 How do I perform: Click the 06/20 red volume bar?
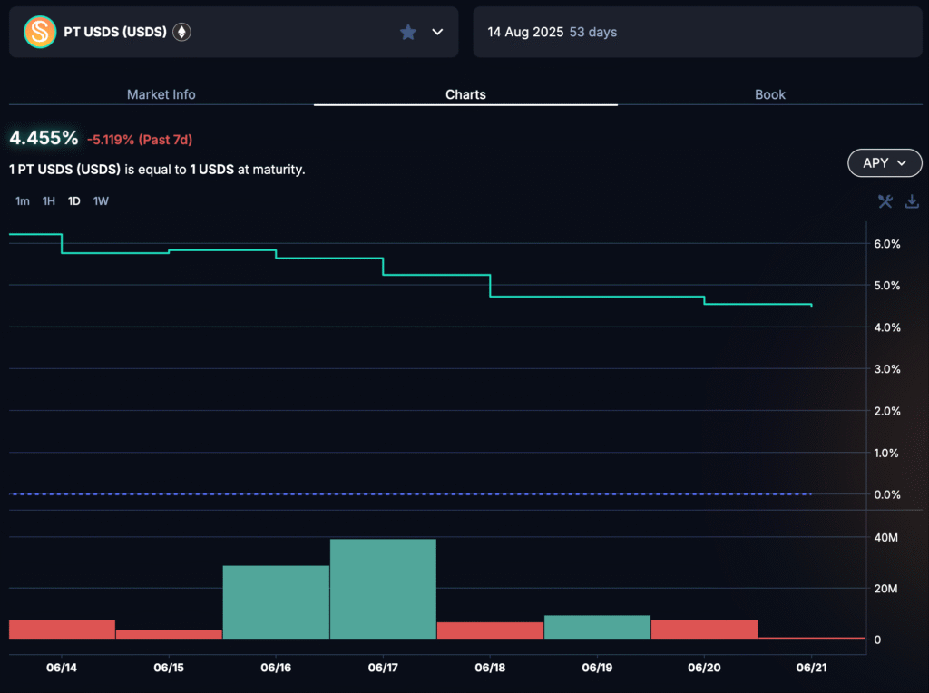pyautogui.click(x=704, y=630)
